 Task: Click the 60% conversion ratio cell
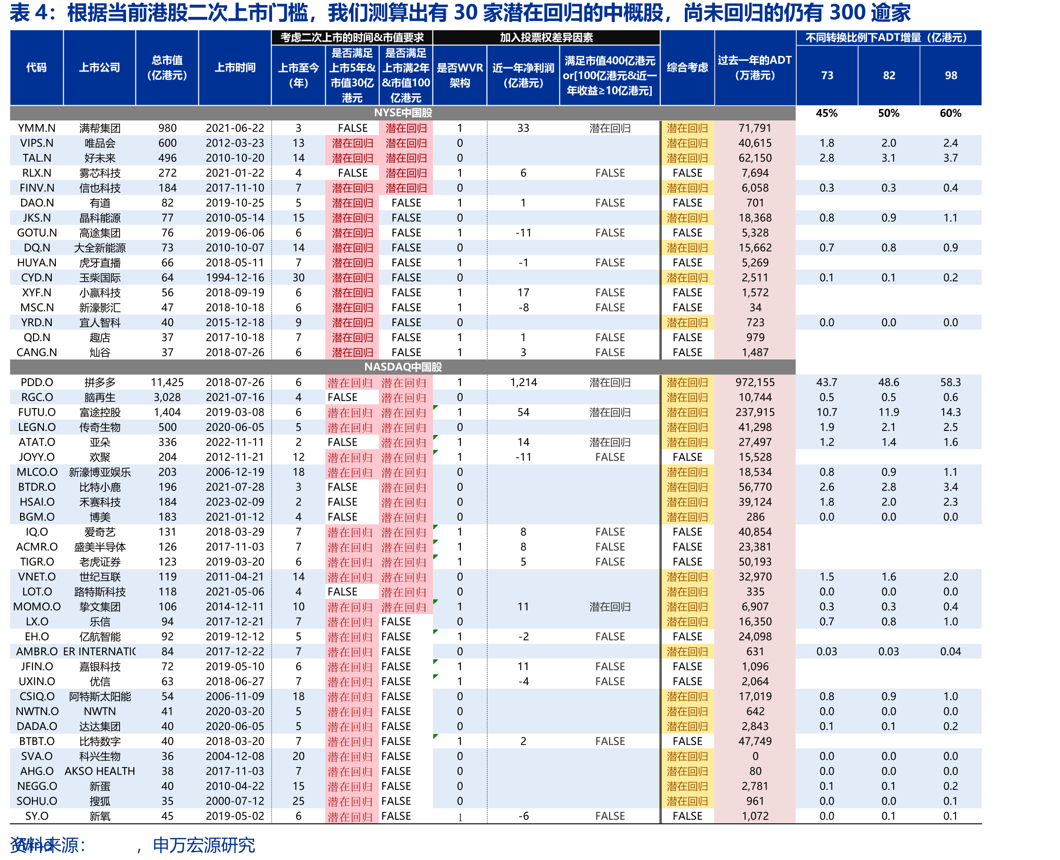click(951, 113)
